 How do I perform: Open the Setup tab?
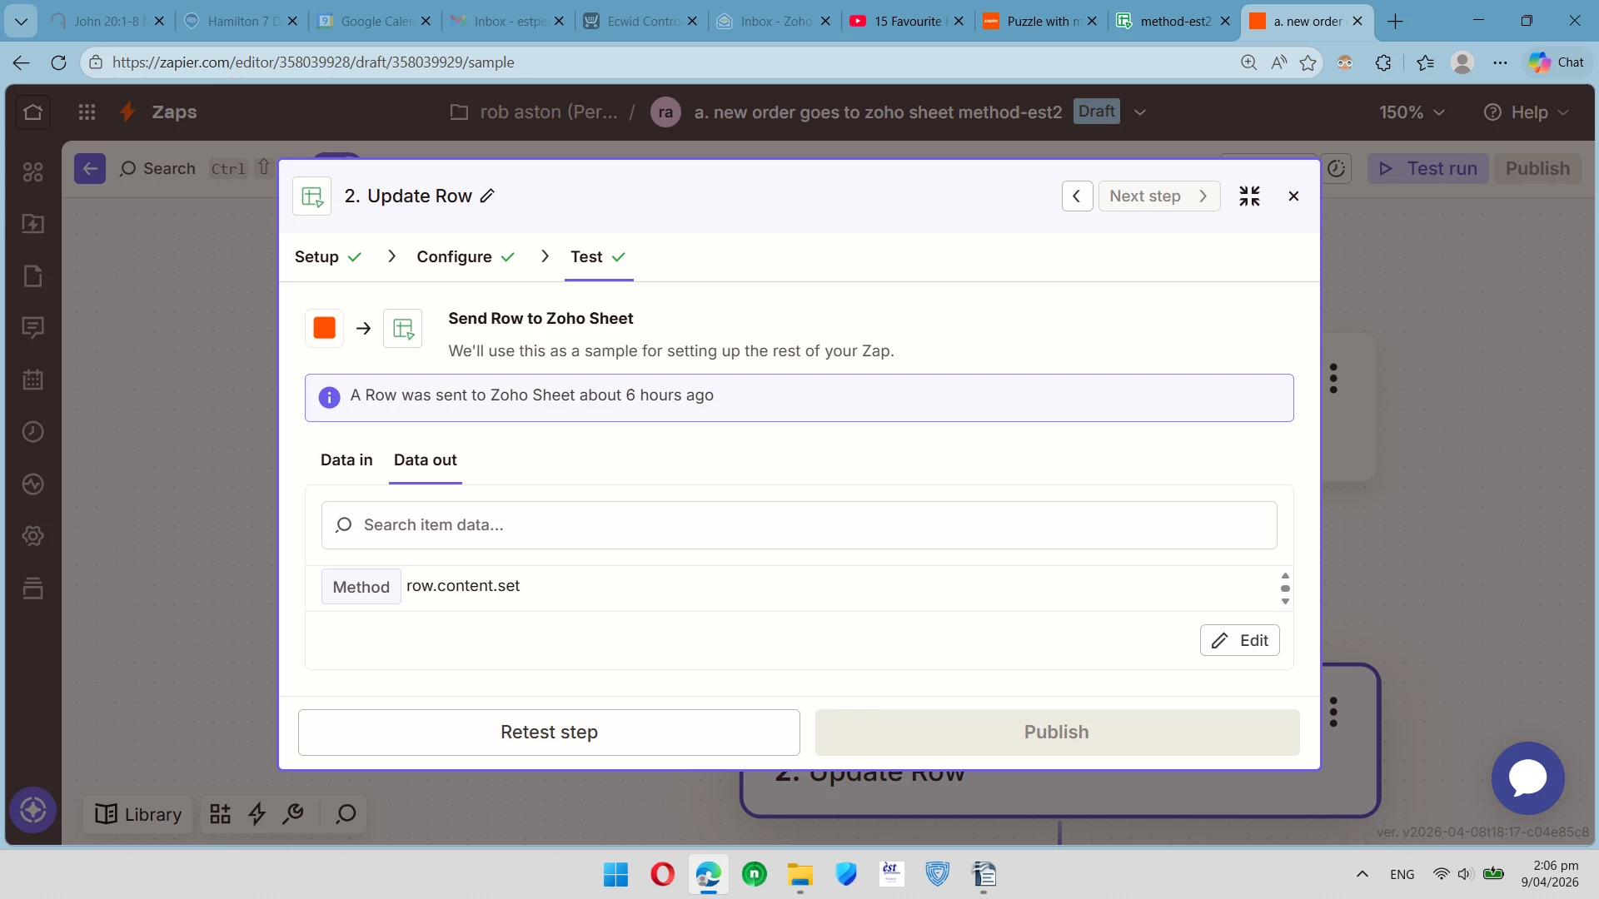tap(317, 256)
